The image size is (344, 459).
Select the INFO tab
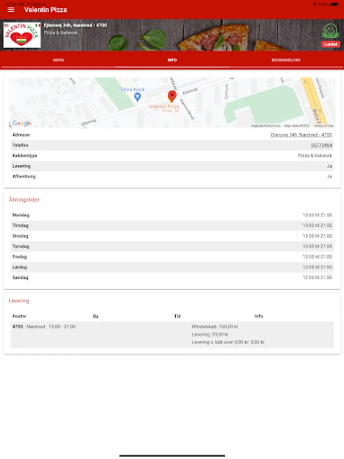point(172,60)
